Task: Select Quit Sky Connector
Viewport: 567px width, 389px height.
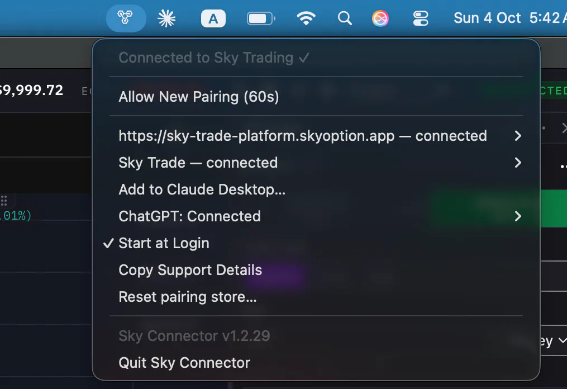Action: tap(316, 363)
